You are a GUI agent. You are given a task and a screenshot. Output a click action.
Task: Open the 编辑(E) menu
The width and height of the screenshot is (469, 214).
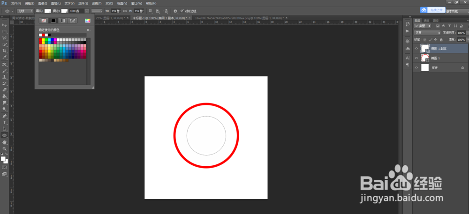point(29,3)
